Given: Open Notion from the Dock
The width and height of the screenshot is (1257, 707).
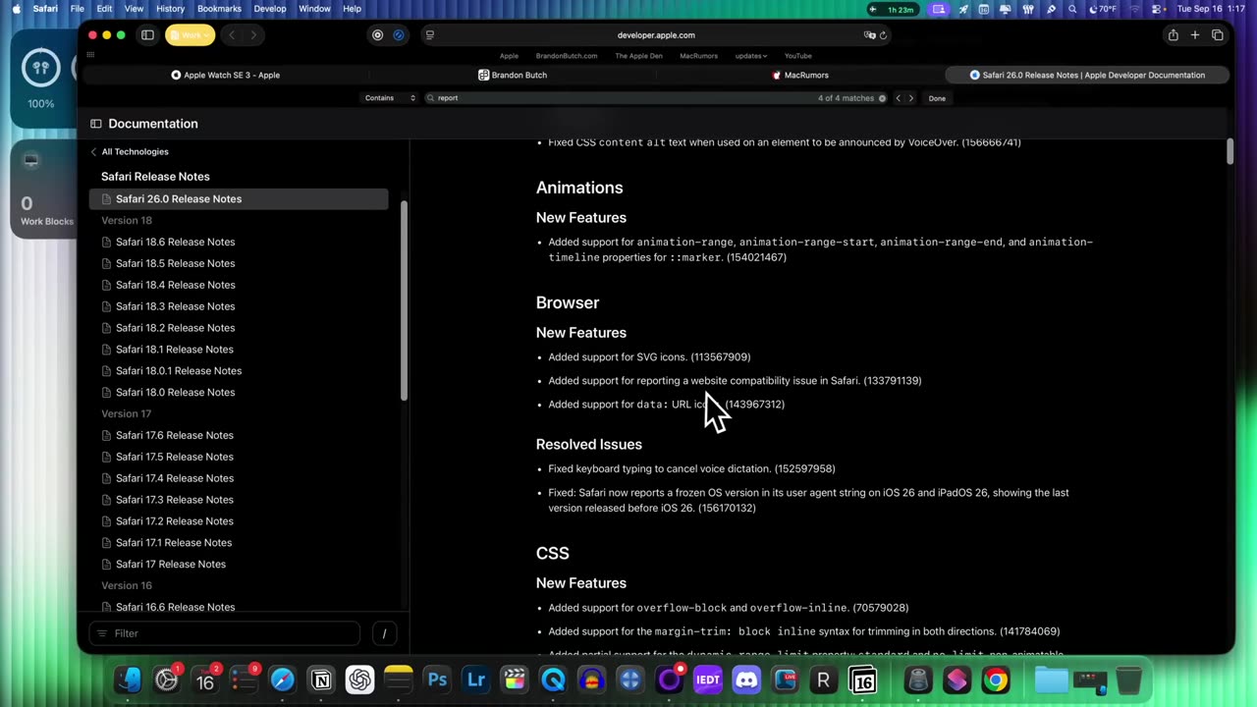Looking at the screenshot, I should 321,680.
